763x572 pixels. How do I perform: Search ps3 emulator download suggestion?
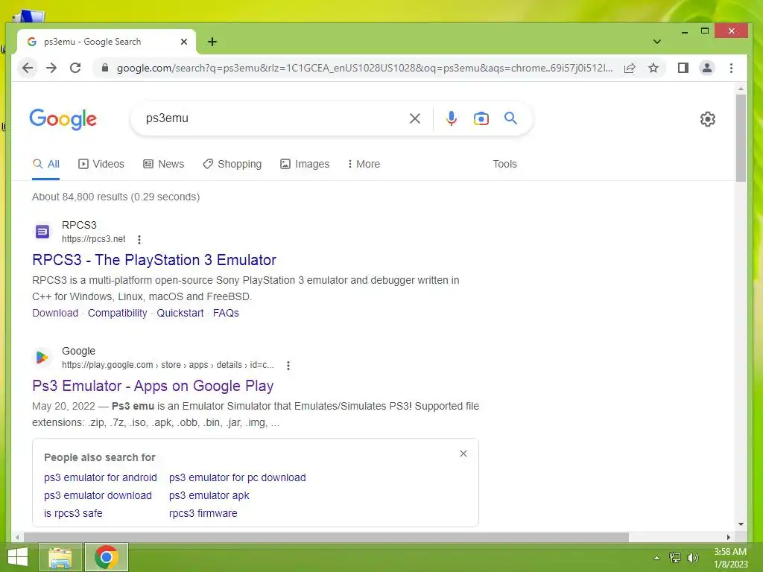tap(98, 495)
